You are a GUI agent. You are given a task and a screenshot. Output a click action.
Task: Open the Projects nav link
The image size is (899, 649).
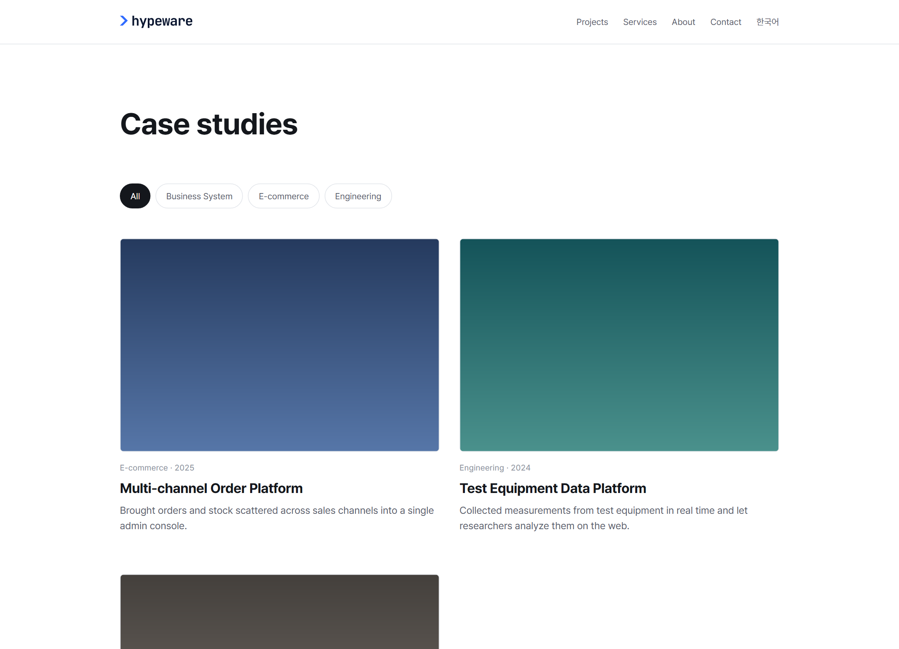[x=592, y=22]
